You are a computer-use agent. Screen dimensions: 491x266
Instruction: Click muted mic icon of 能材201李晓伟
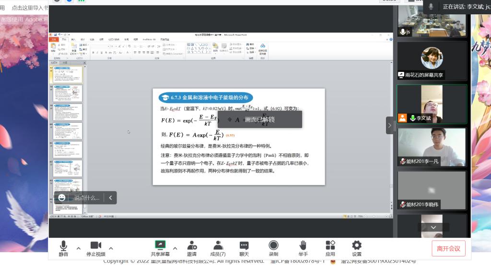(x=403, y=204)
